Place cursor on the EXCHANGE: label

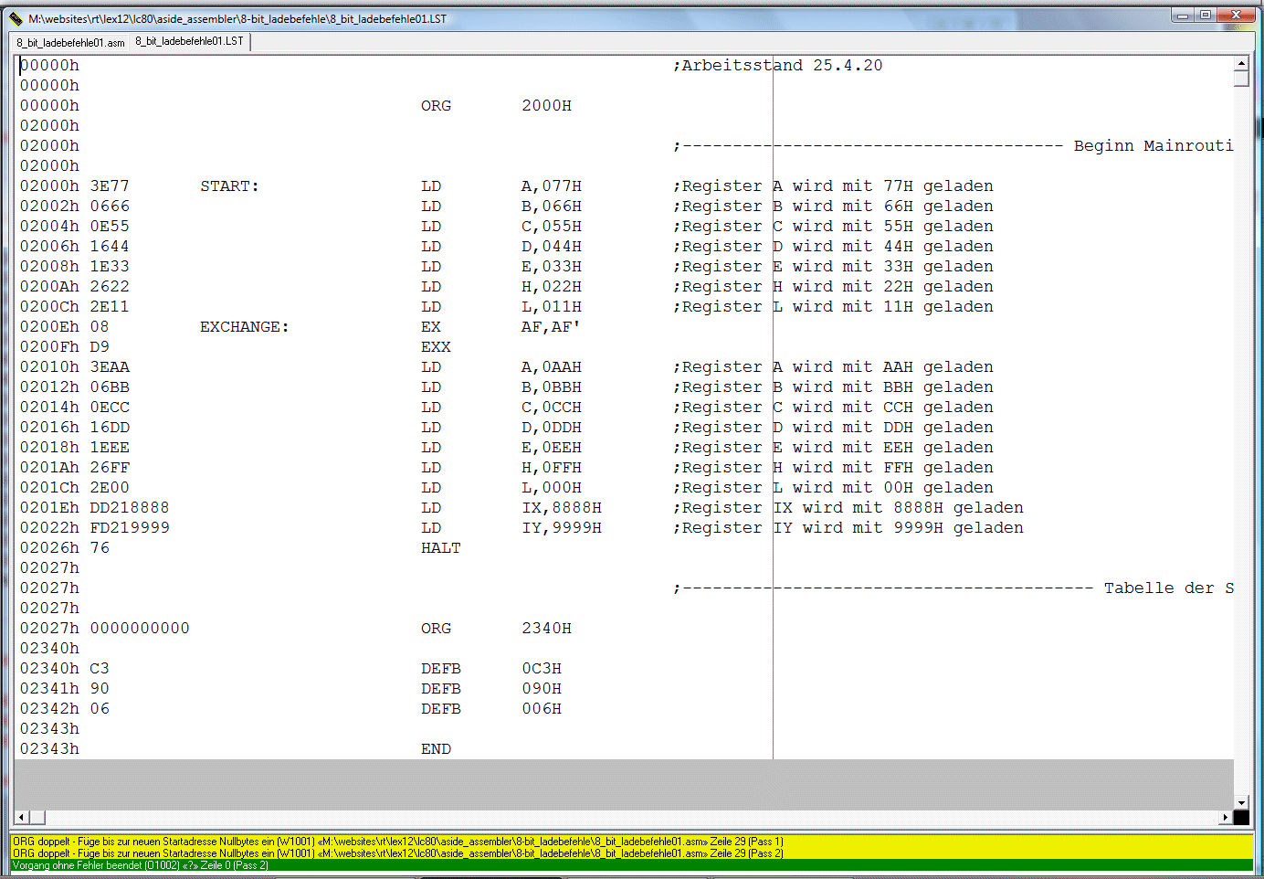[x=244, y=327]
